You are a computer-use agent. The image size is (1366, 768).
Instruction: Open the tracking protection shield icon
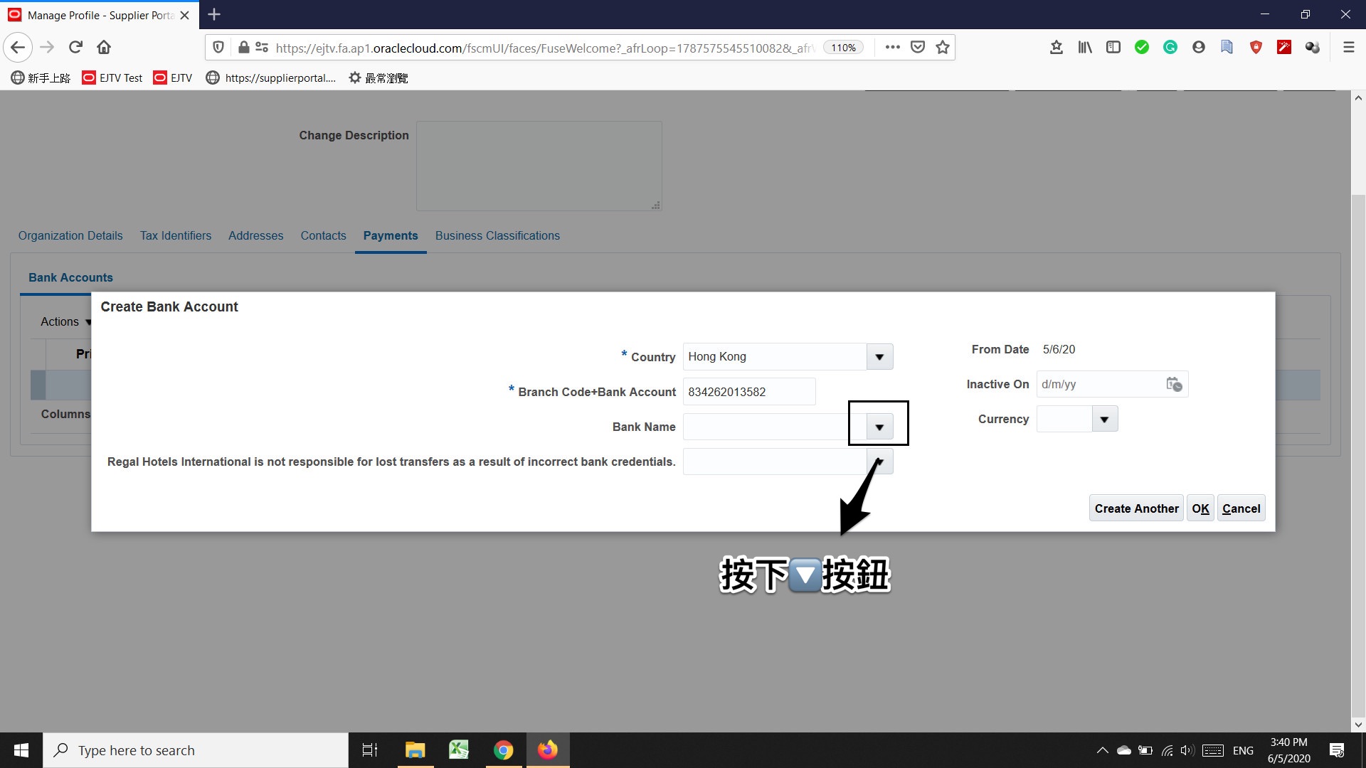click(x=218, y=48)
